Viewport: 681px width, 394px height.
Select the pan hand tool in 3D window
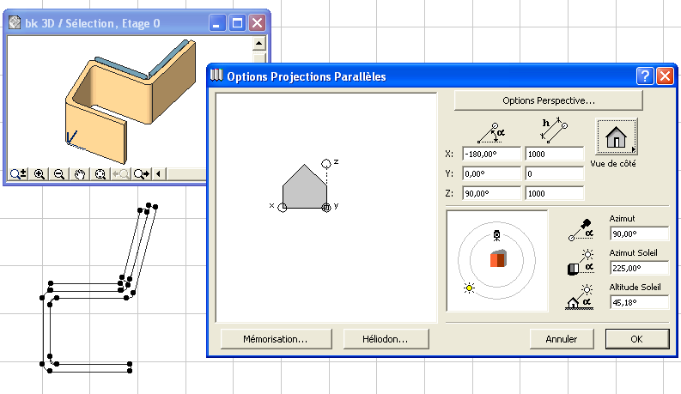click(x=80, y=174)
